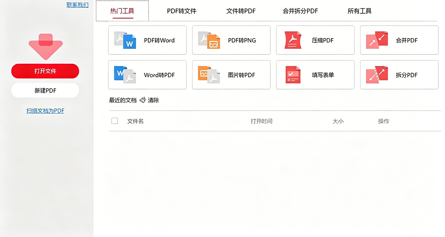
Task: Sort by the 打开时间 column header
Action: tap(261, 121)
